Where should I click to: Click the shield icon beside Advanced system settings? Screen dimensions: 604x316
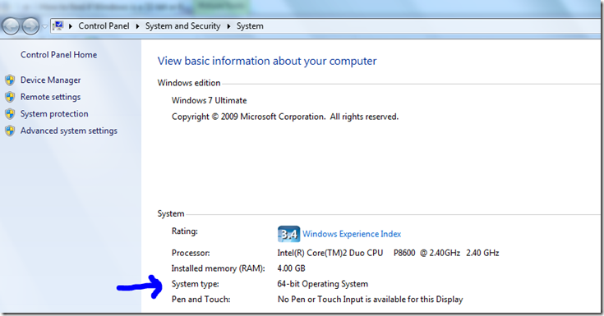[10, 131]
